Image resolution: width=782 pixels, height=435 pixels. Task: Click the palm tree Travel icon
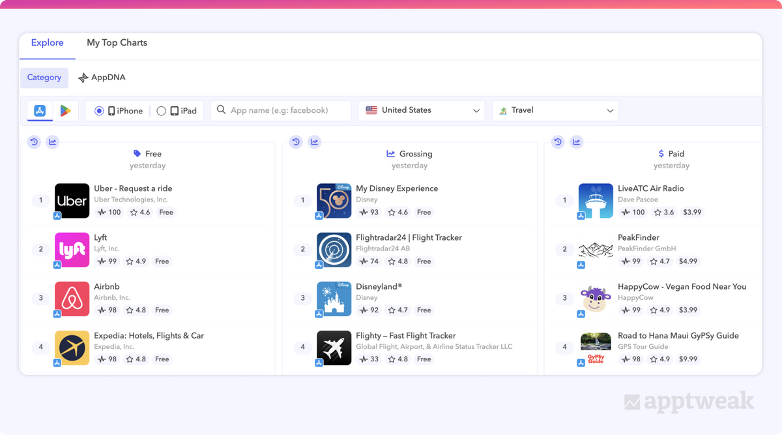coord(503,111)
